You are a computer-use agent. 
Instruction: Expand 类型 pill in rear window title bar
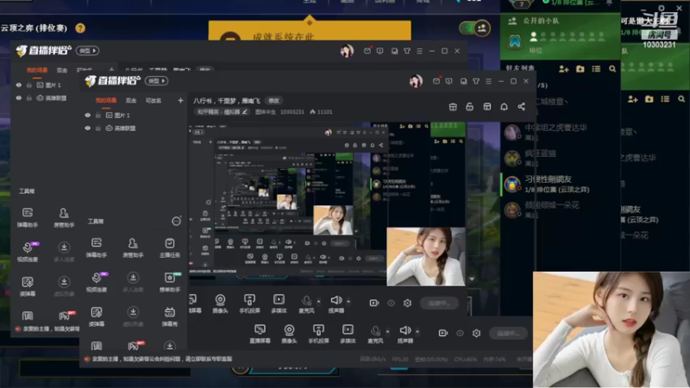pos(88,51)
